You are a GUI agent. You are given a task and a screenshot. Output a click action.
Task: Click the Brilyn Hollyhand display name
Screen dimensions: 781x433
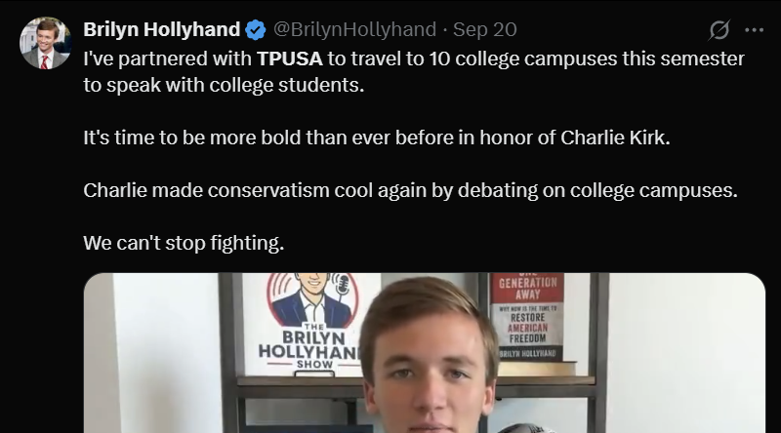(163, 29)
